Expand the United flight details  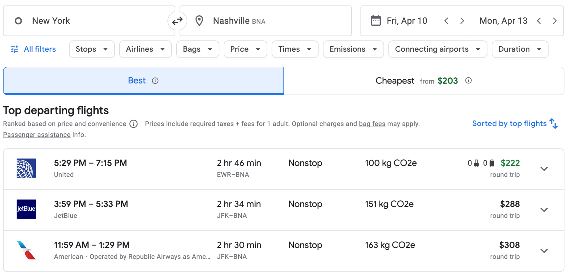(x=544, y=169)
